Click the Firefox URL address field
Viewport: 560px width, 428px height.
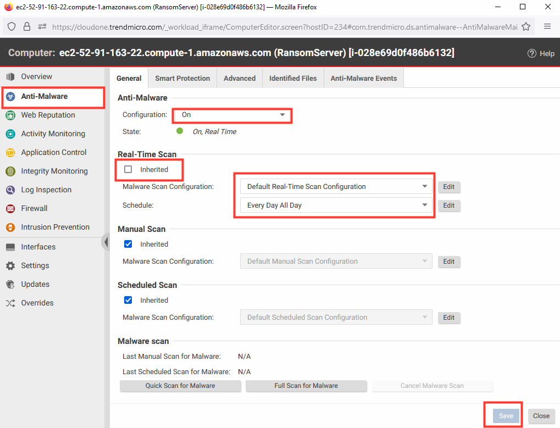285,27
